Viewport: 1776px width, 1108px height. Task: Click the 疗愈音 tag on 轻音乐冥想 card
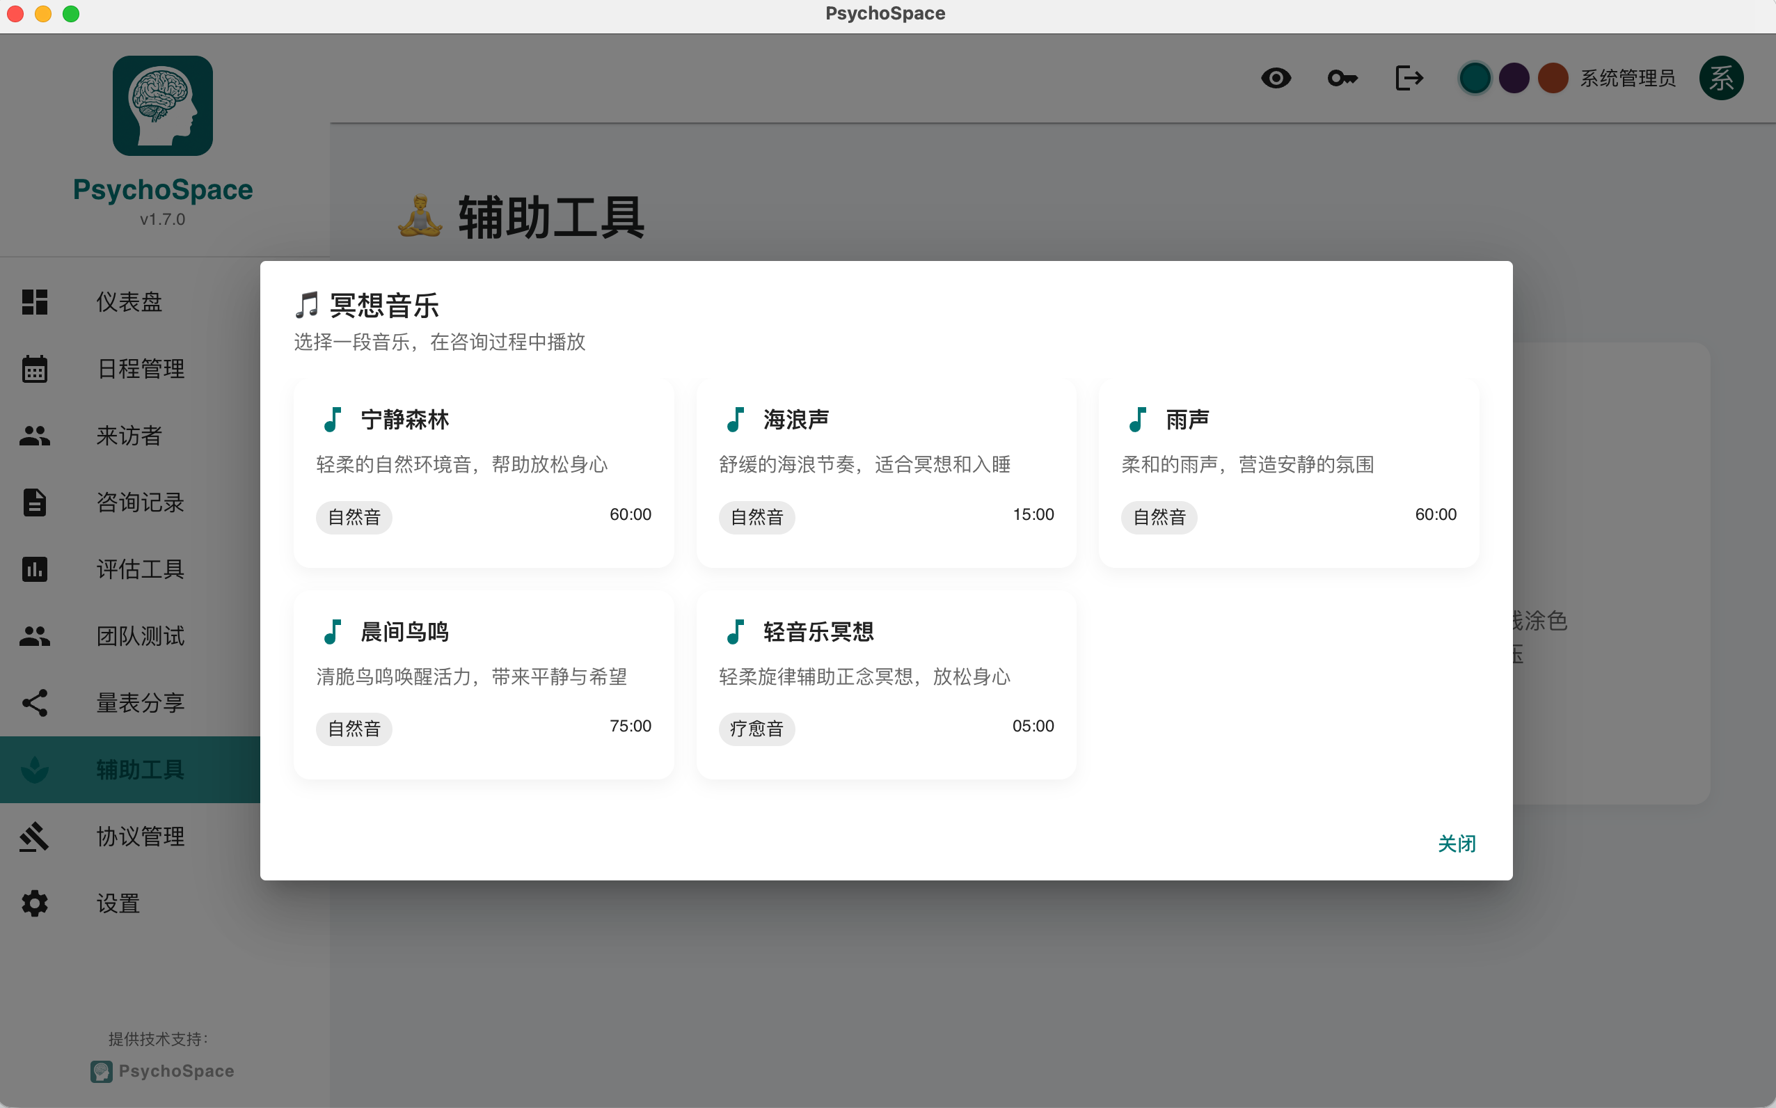tap(756, 729)
